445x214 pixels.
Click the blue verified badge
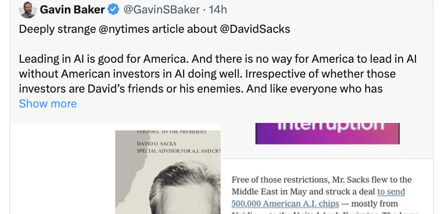coord(114,9)
